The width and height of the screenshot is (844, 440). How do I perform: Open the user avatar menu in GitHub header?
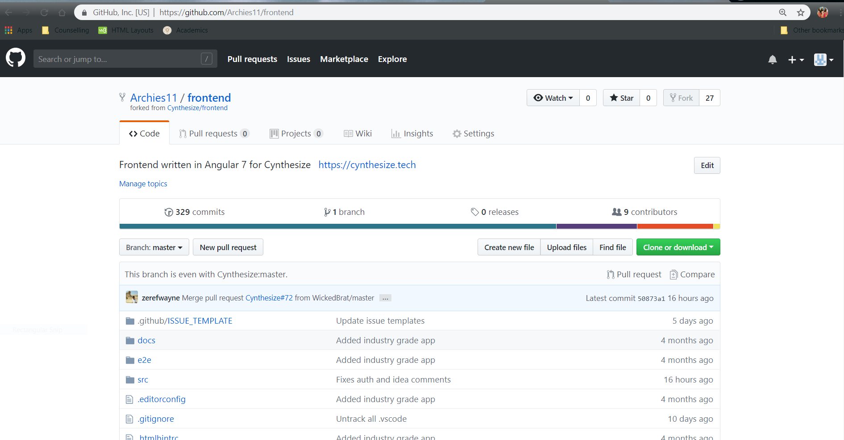pos(823,59)
